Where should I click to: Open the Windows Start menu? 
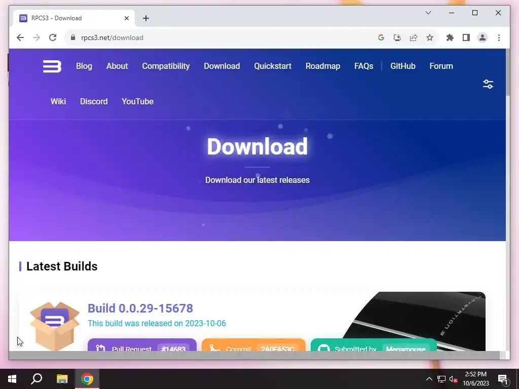coord(12,379)
